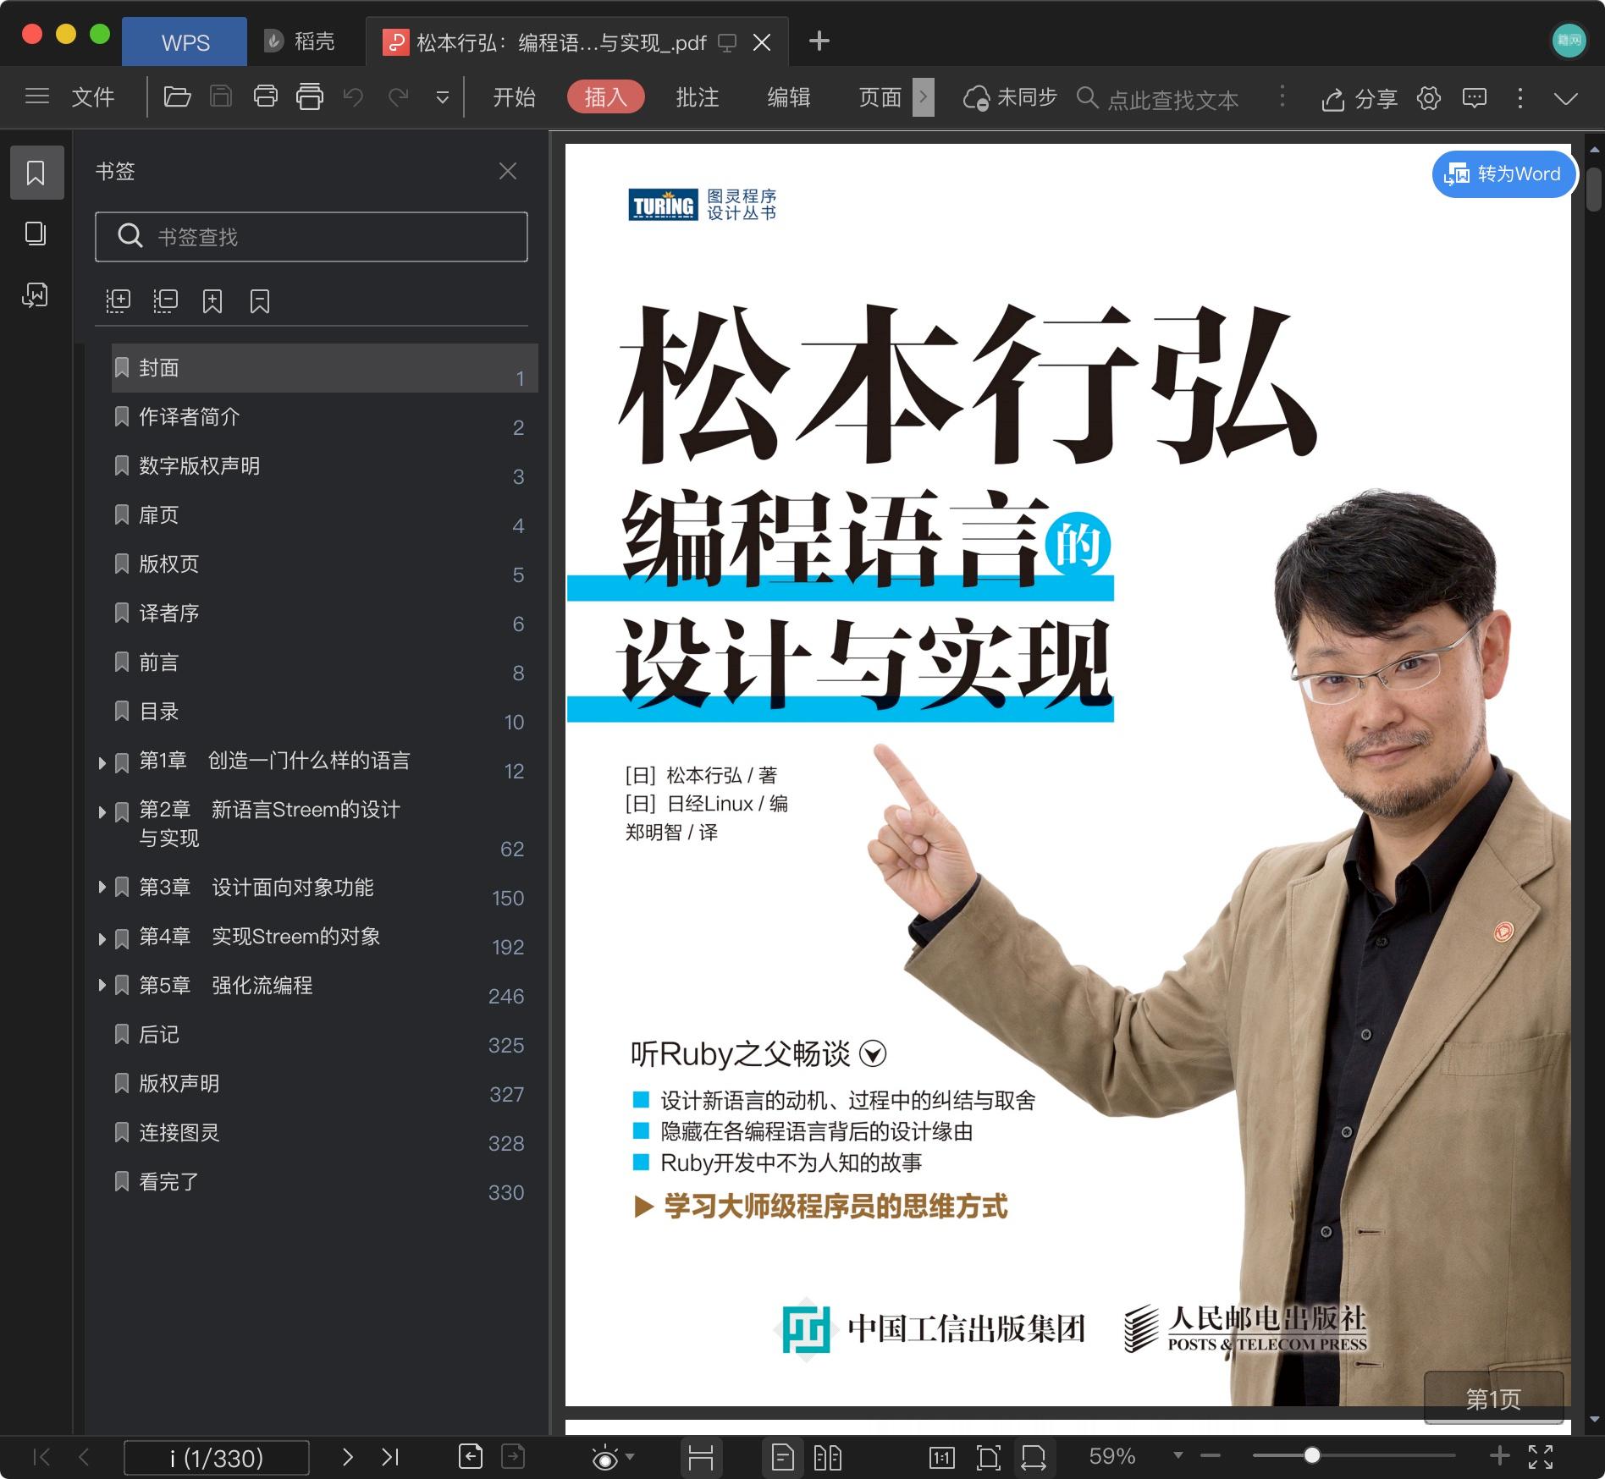Screen dimensions: 1605x1479
Task: Open the feedback chat icon
Action: 1475,98
